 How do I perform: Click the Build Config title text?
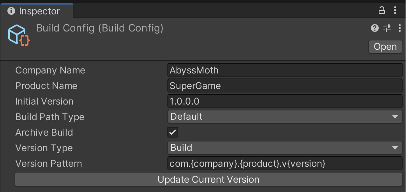pyautogui.click(x=100, y=28)
